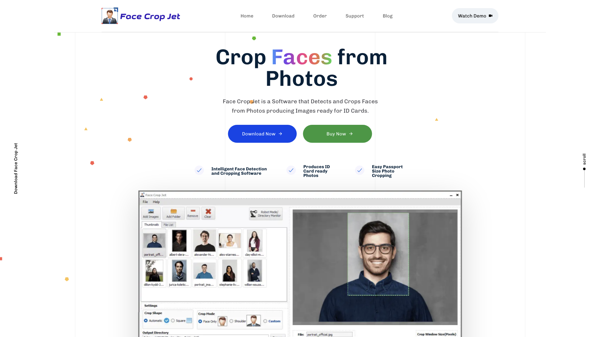Click the Add Images icon
Screen dimensions: 600x337
[150, 213]
